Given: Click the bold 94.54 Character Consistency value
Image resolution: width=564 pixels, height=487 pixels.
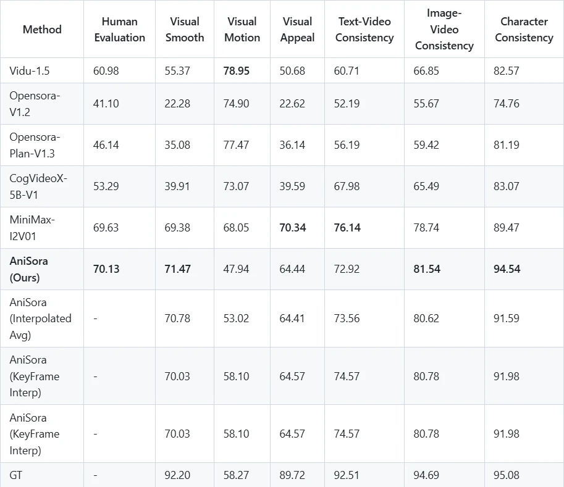Looking at the screenshot, I should pyautogui.click(x=507, y=269).
